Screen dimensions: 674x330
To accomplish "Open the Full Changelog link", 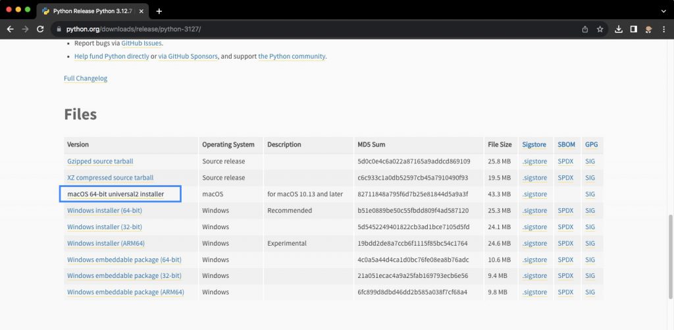I will pyautogui.click(x=86, y=78).
